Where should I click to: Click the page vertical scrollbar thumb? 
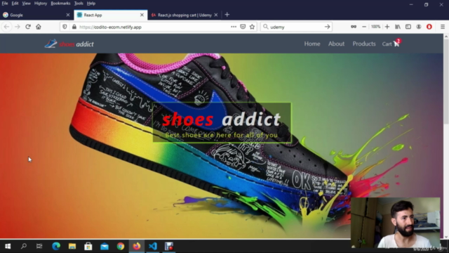click(446, 82)
